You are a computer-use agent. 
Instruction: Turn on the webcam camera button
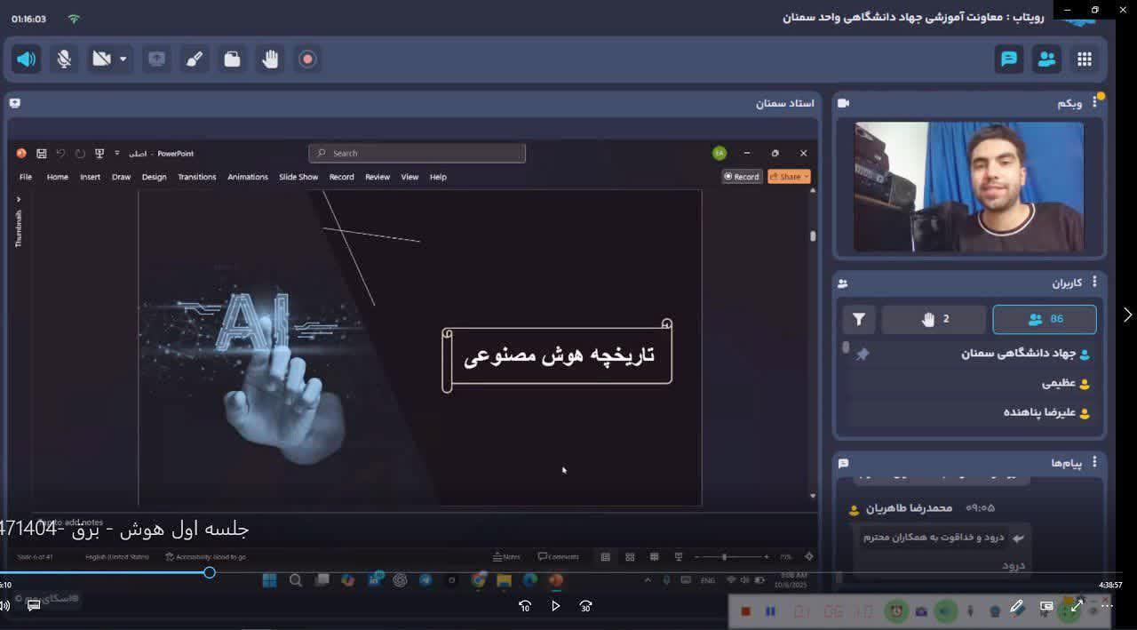tap(101, 60)
